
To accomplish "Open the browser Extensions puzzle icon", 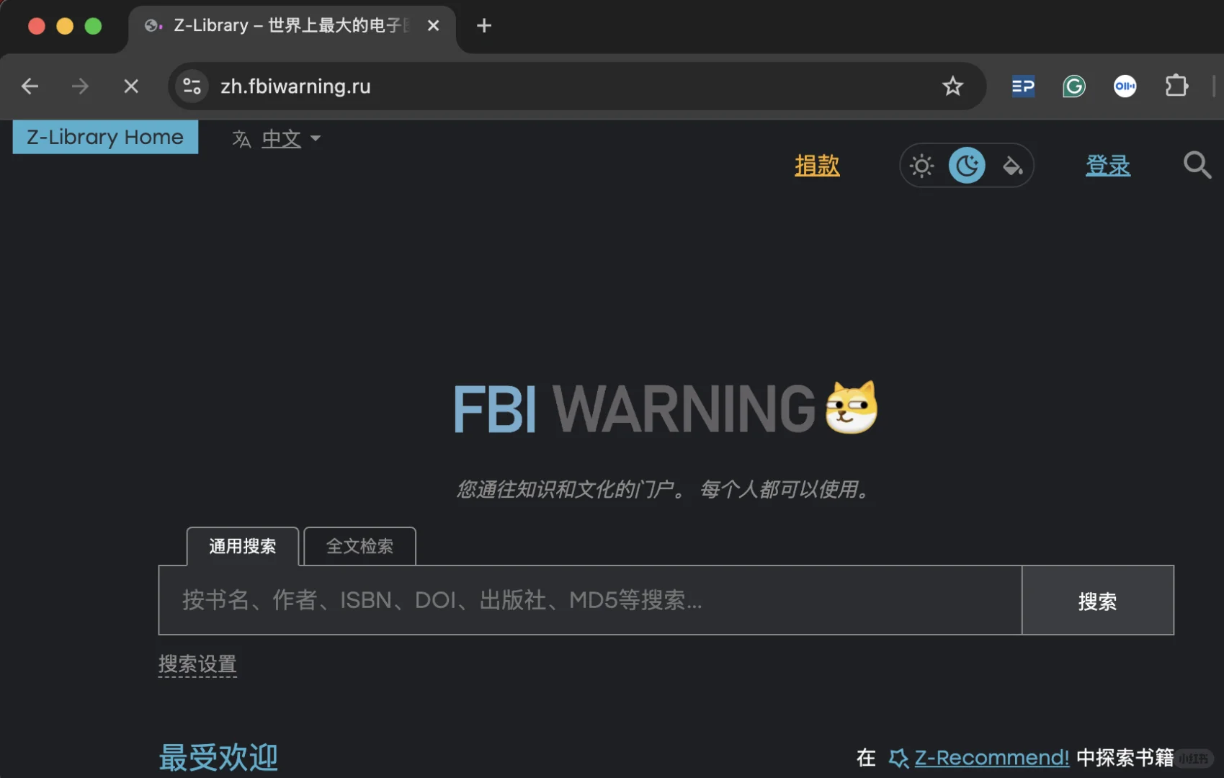I will (1176, 86).
